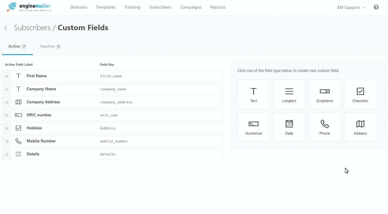Click the Text field type tile

[254, 94]
